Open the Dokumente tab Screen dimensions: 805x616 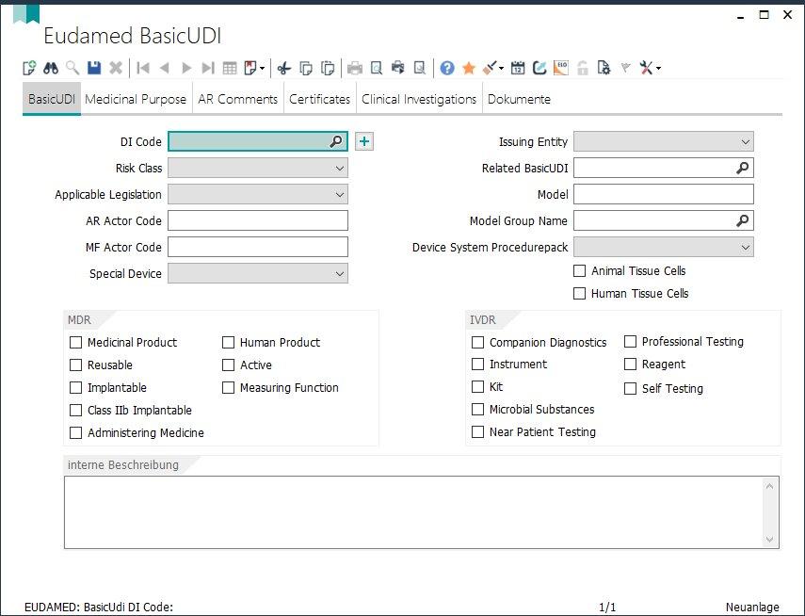(x=519, y=99)
